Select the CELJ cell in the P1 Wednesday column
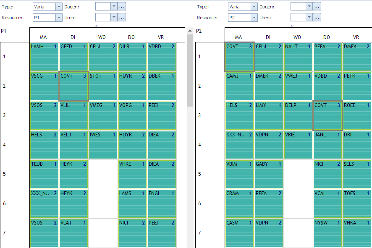 click(x=103, y=57)
